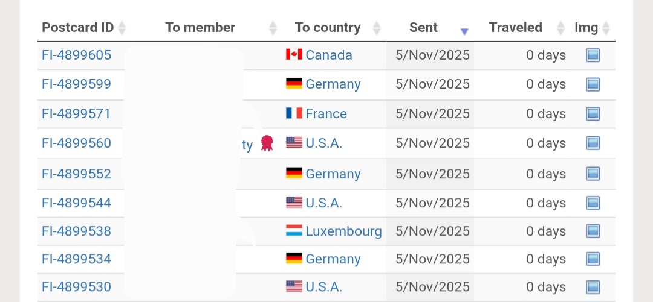The image size is (653, 302).
Task: Sort by To country column arrows
Action: 377,28
